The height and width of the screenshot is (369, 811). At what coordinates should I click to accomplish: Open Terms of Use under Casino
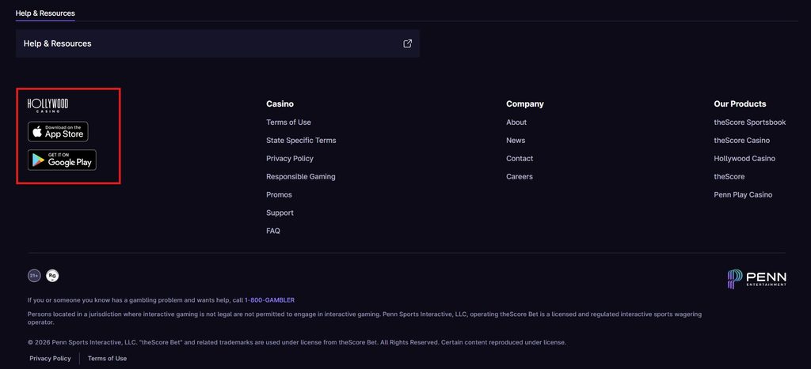tap(288, 122)
